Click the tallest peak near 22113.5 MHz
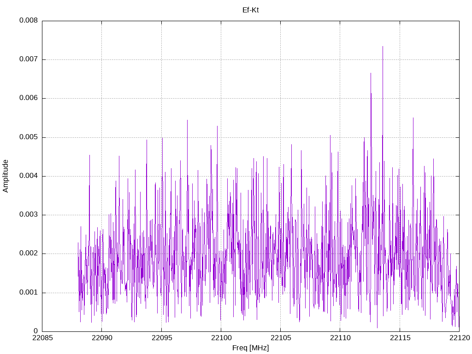This screenshot has width=472, height=354. point(383,47)
